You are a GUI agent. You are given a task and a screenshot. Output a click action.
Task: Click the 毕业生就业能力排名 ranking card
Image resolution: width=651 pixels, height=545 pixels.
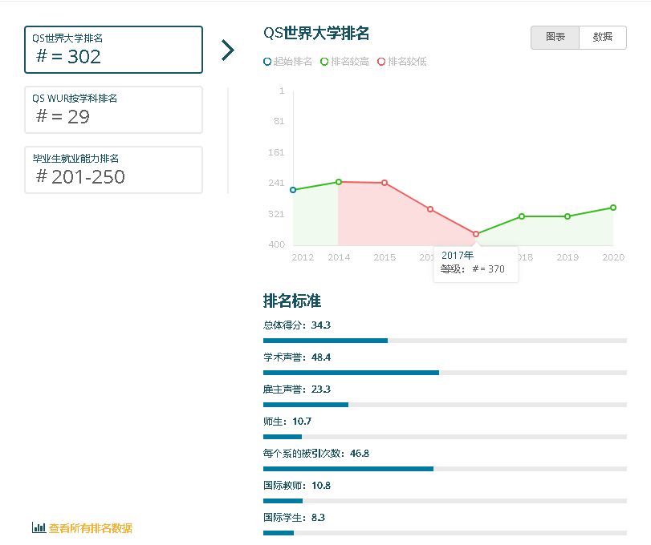[x=113, y=170]
